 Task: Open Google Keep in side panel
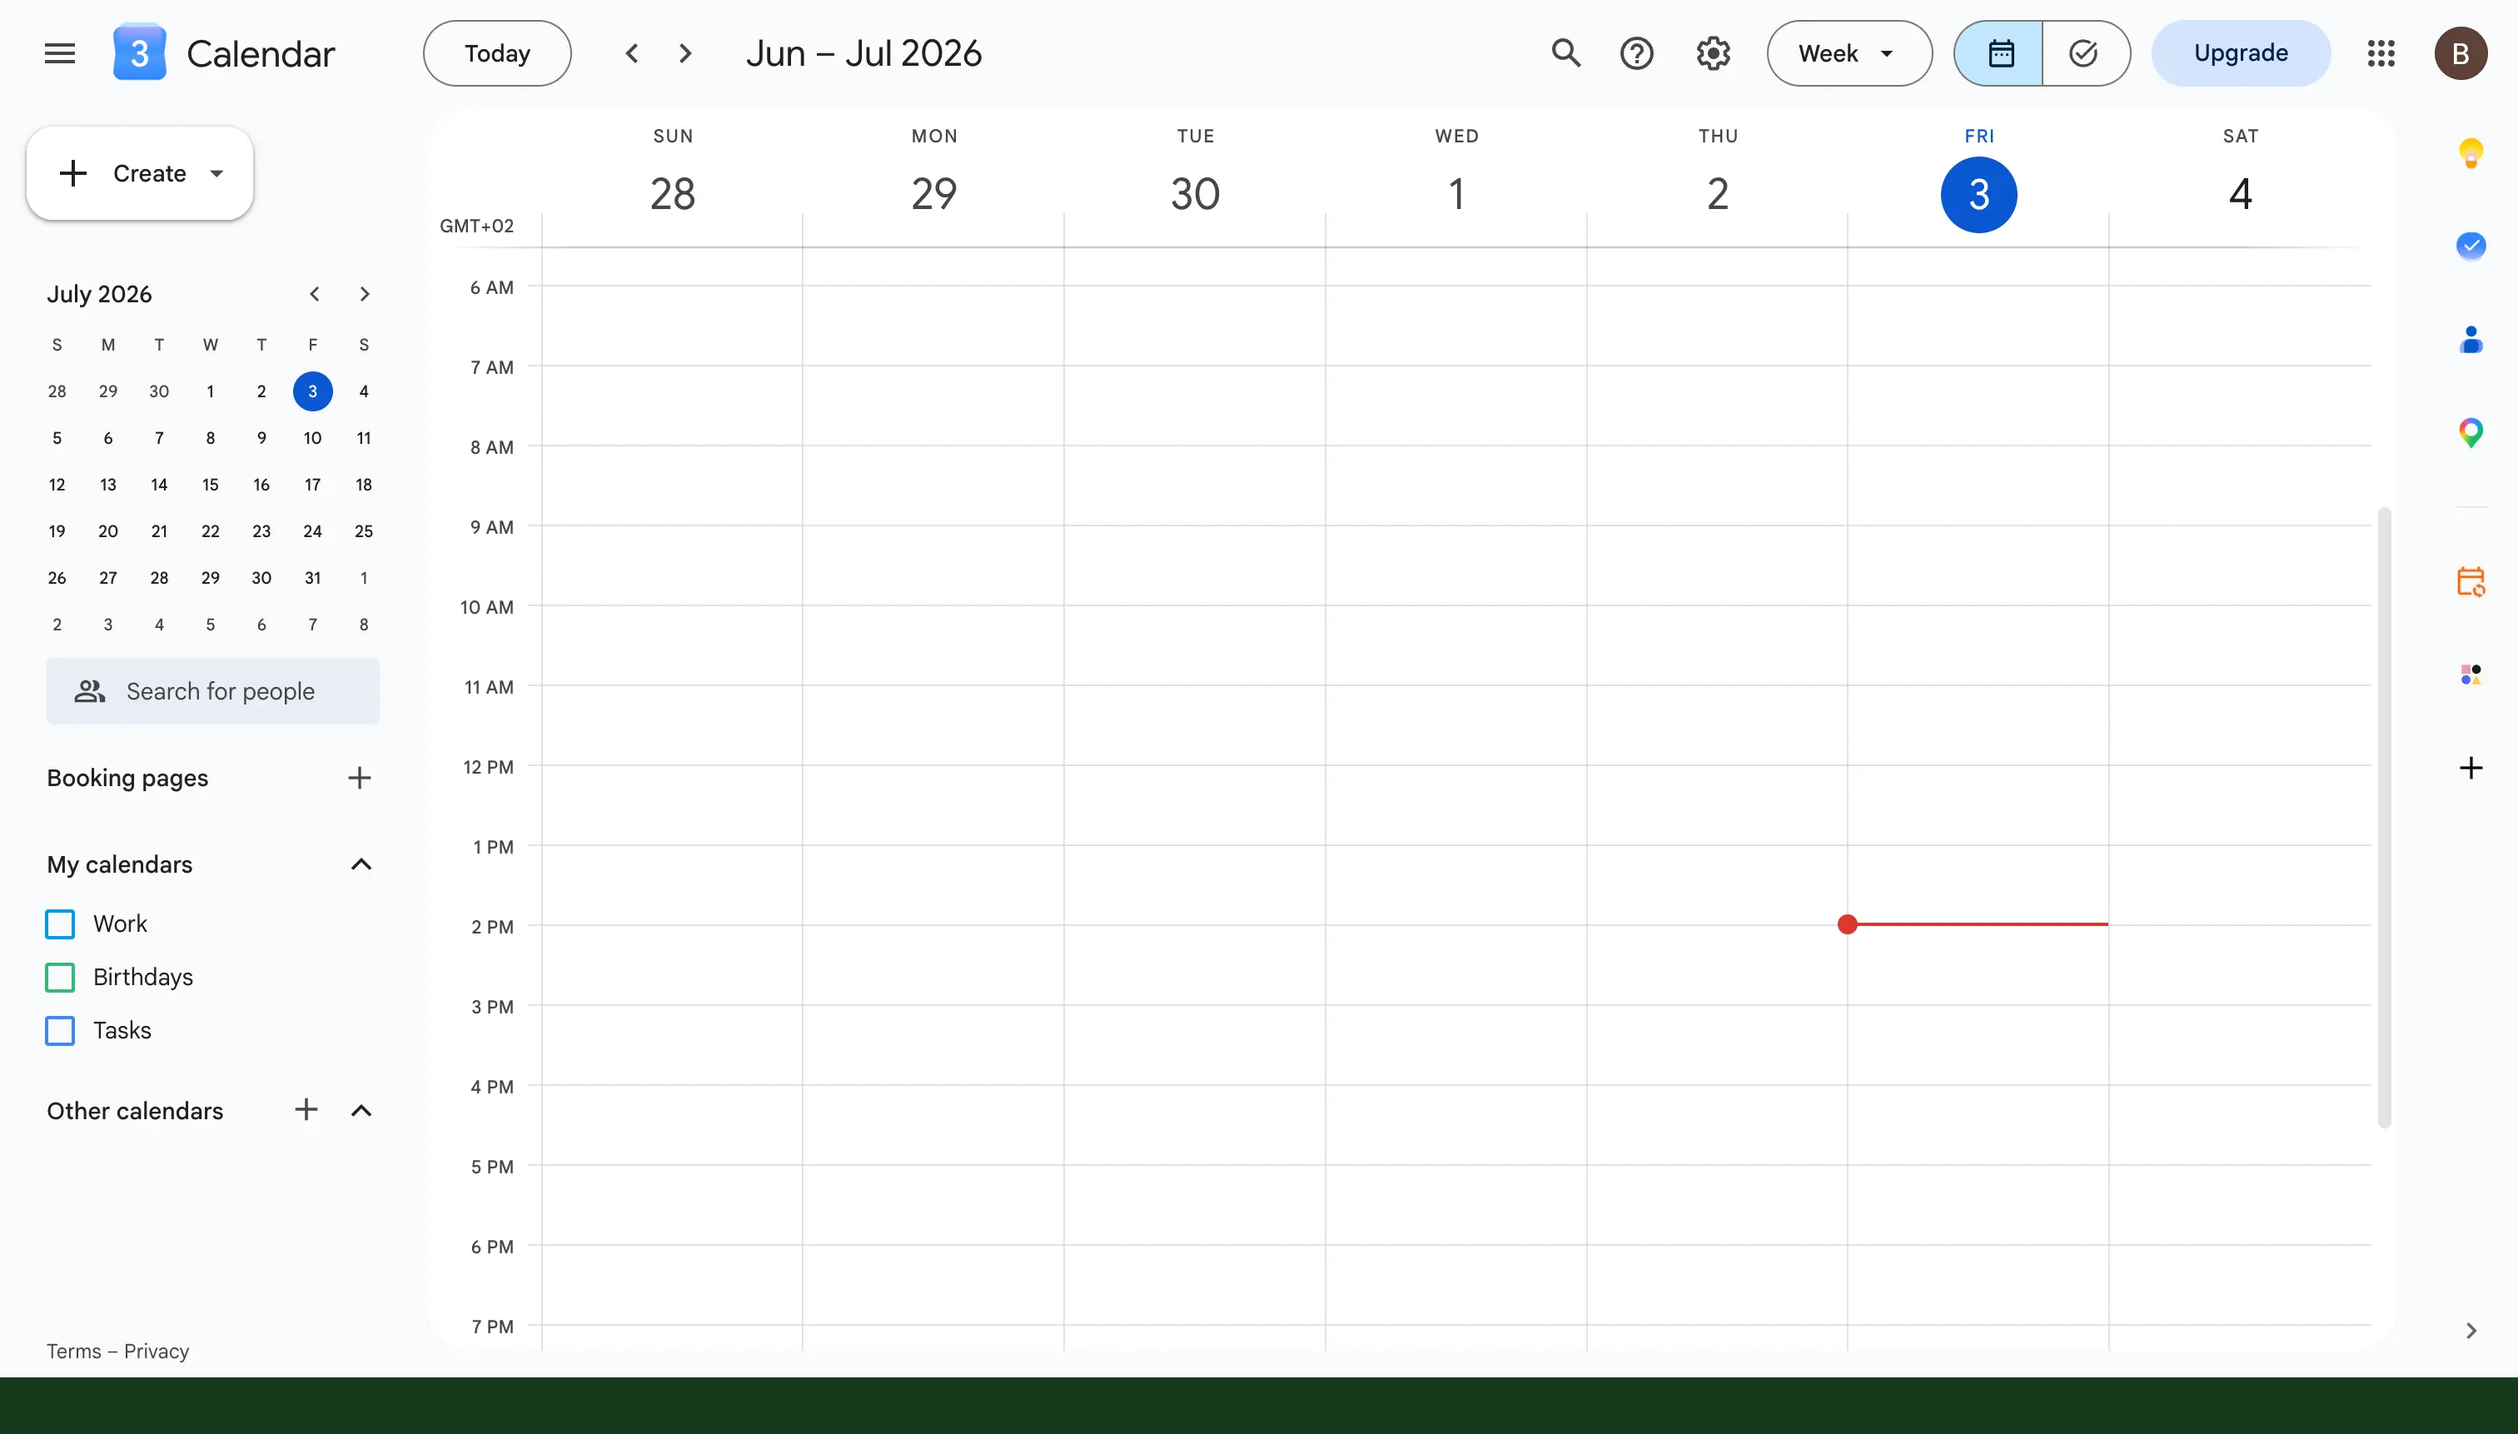(2471, 153)
